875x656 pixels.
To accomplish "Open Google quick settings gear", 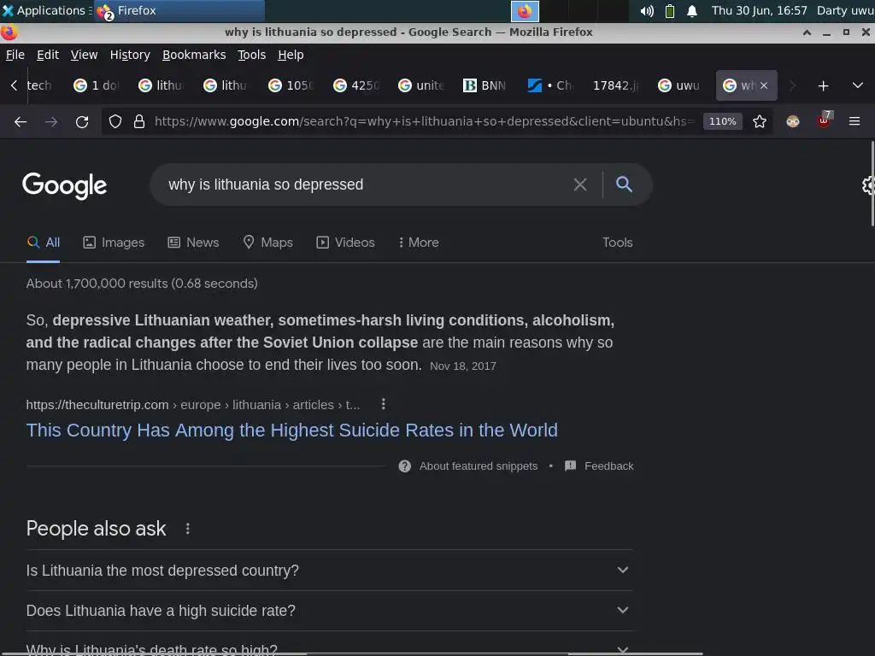I will click(x=868, y=185).
